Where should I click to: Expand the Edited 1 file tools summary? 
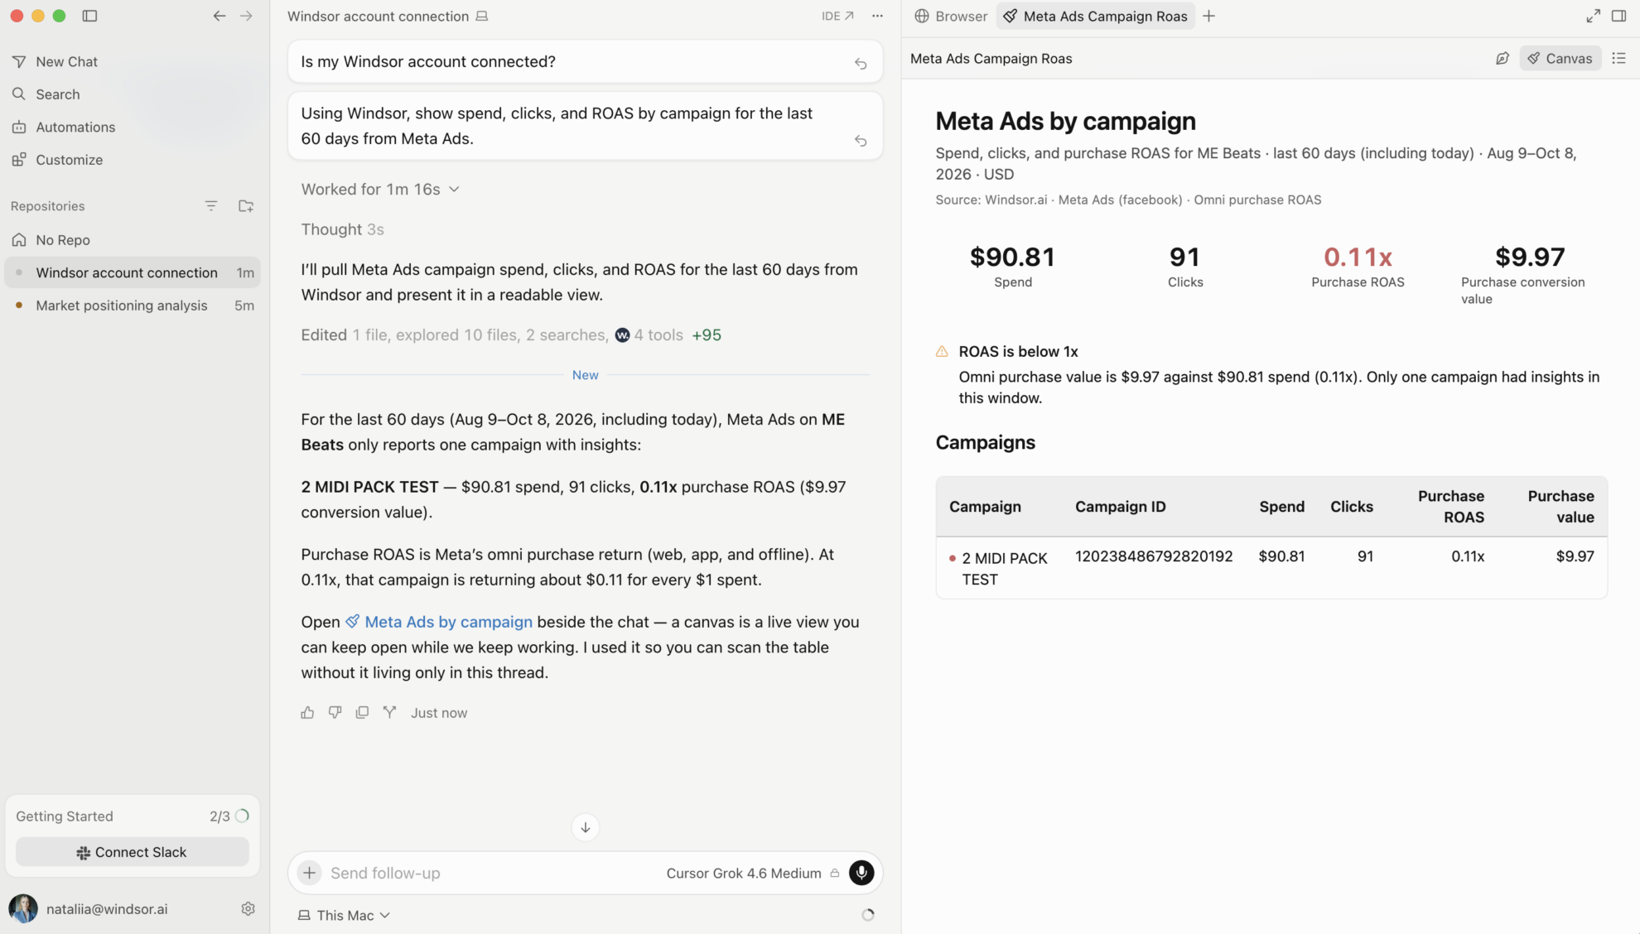[x=511, y=335]
